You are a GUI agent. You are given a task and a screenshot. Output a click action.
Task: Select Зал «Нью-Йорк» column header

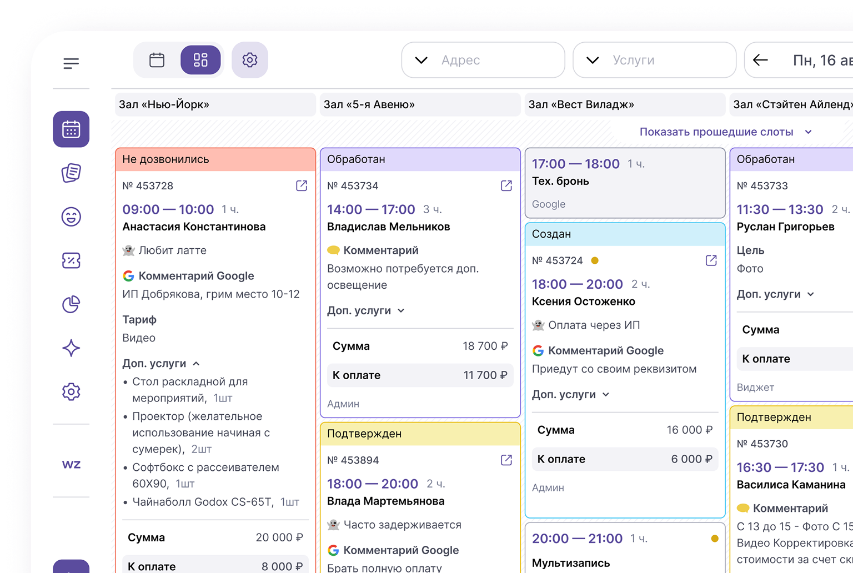[x=215, y=104]
